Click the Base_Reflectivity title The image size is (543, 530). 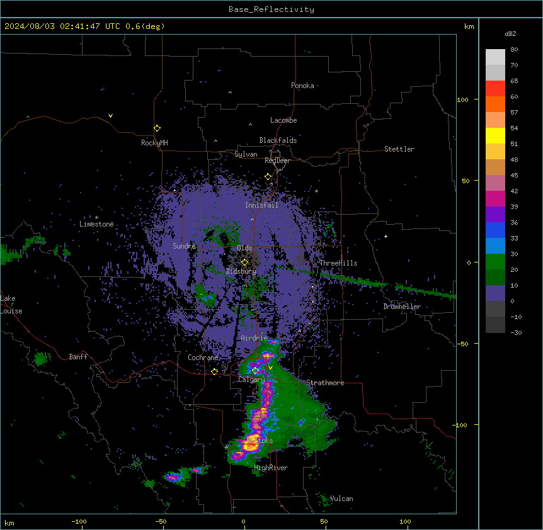(x=271, y=9)
